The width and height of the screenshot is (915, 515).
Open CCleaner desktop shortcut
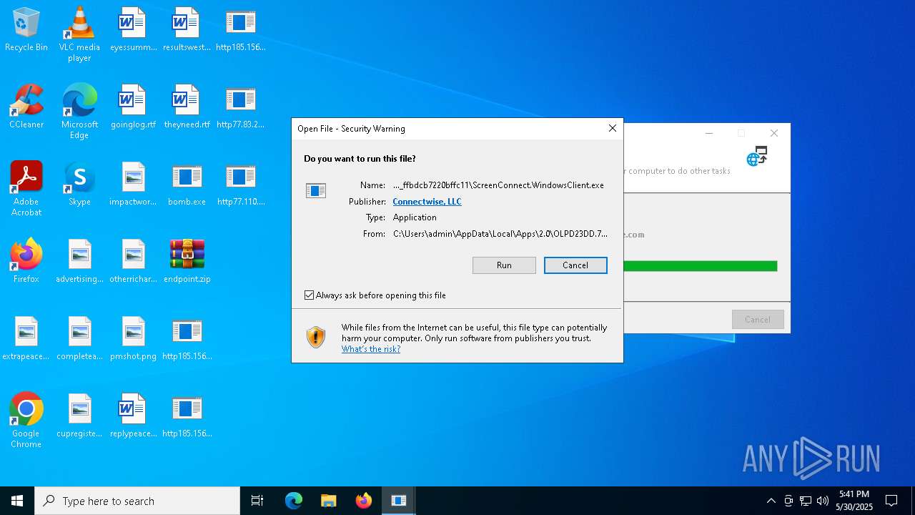26,107
